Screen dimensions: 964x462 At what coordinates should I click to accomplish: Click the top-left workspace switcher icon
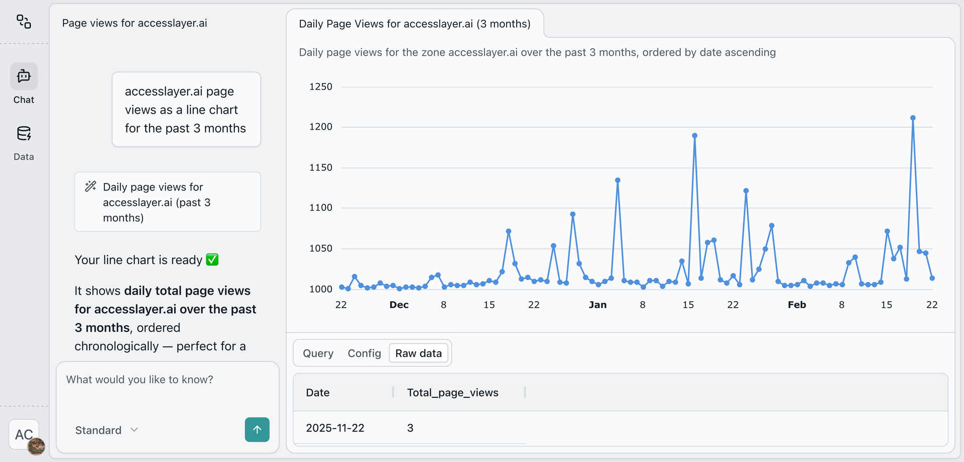[24, 22]
